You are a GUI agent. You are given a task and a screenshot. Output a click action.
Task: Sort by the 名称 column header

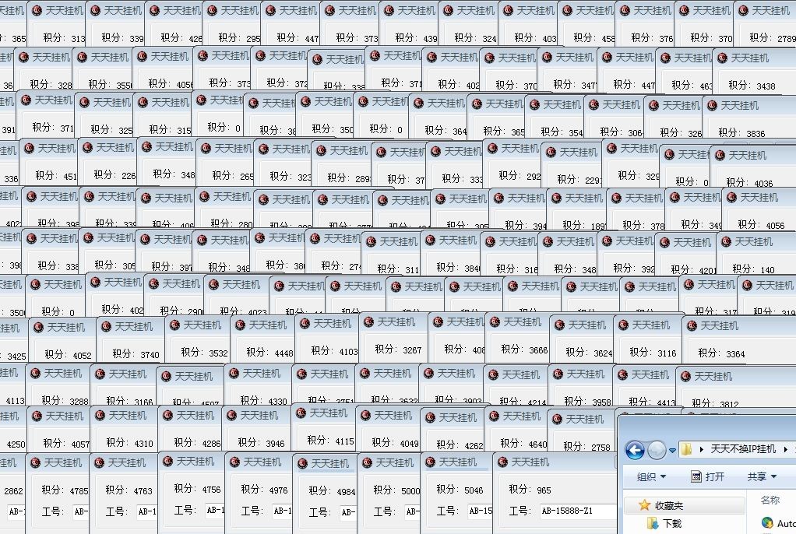770,500
